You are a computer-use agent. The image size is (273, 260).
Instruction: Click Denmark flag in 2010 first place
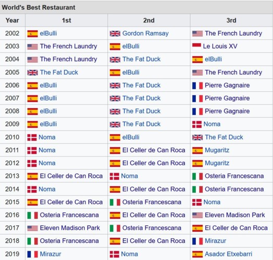click(x=32, y=137)
